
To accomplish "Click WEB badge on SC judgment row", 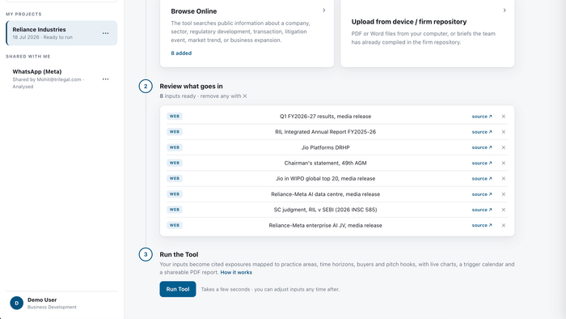I will click(x=175, y=210).
